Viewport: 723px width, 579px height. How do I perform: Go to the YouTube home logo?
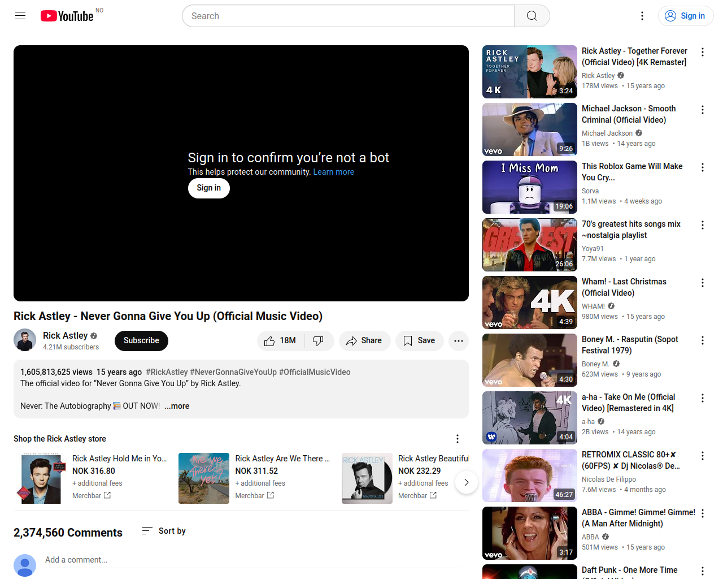pyautogui.click(x=67, y=16)
